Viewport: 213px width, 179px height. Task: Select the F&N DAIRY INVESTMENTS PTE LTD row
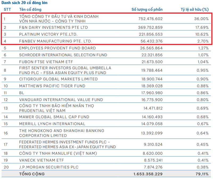(54, 27)
